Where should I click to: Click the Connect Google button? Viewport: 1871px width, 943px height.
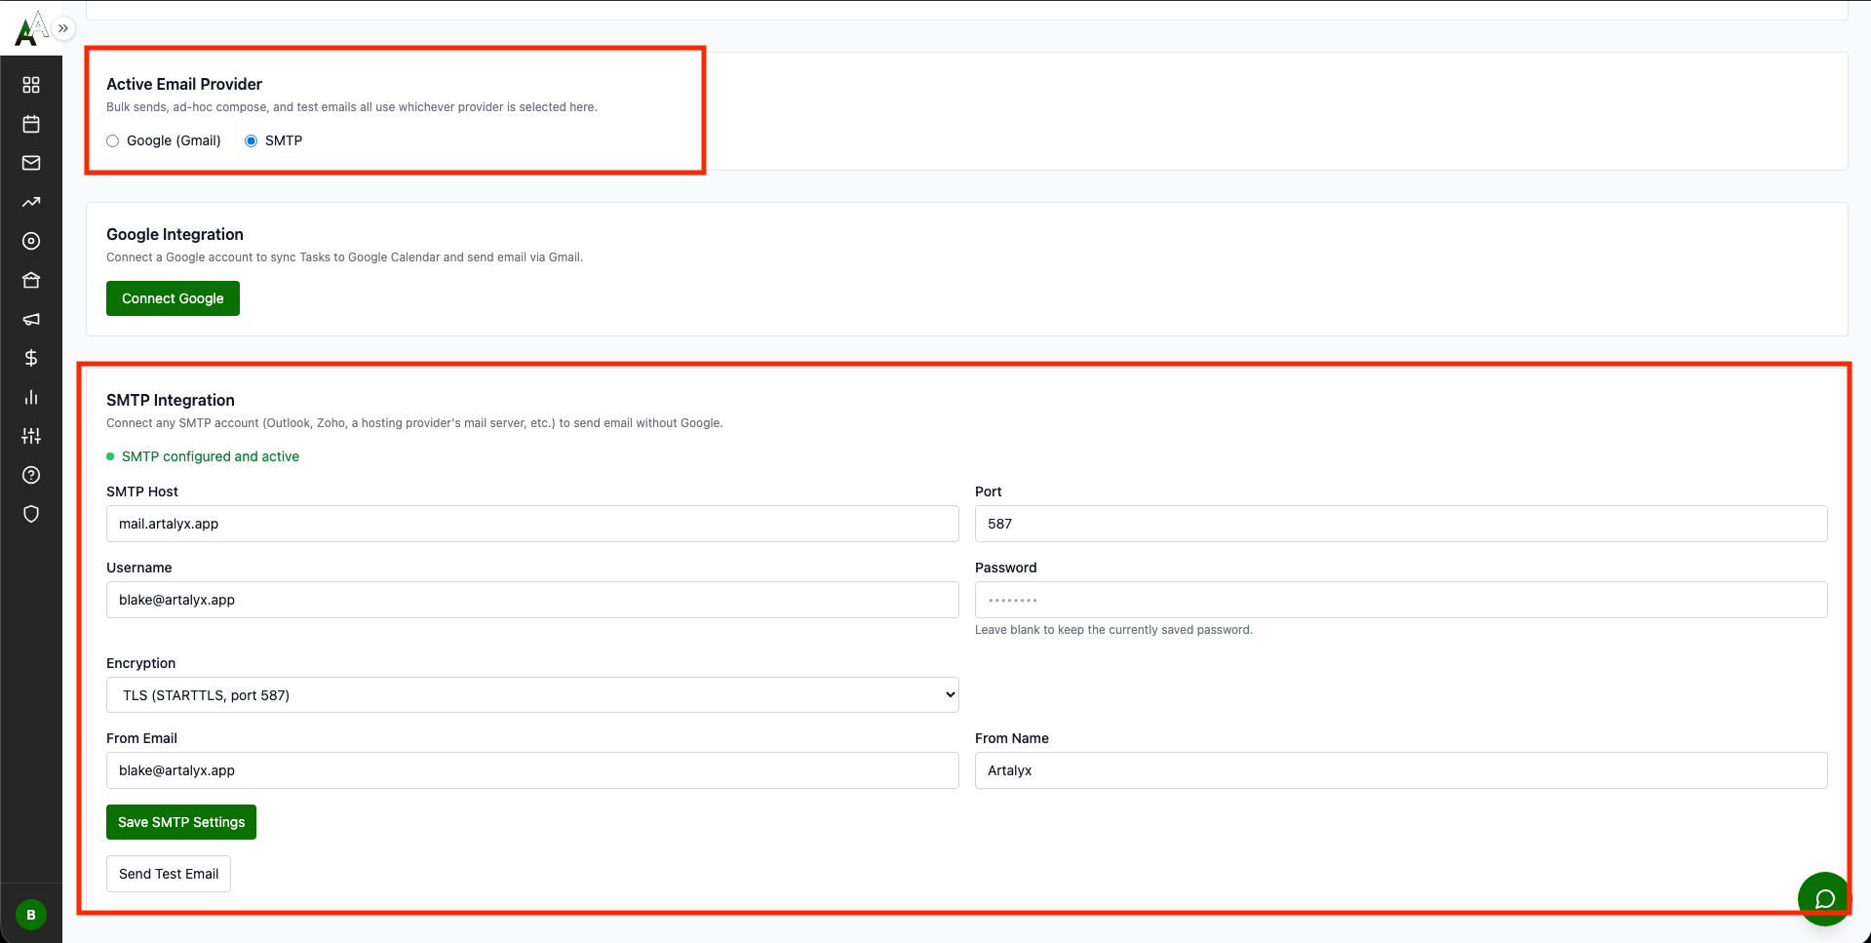coord(173,298)
